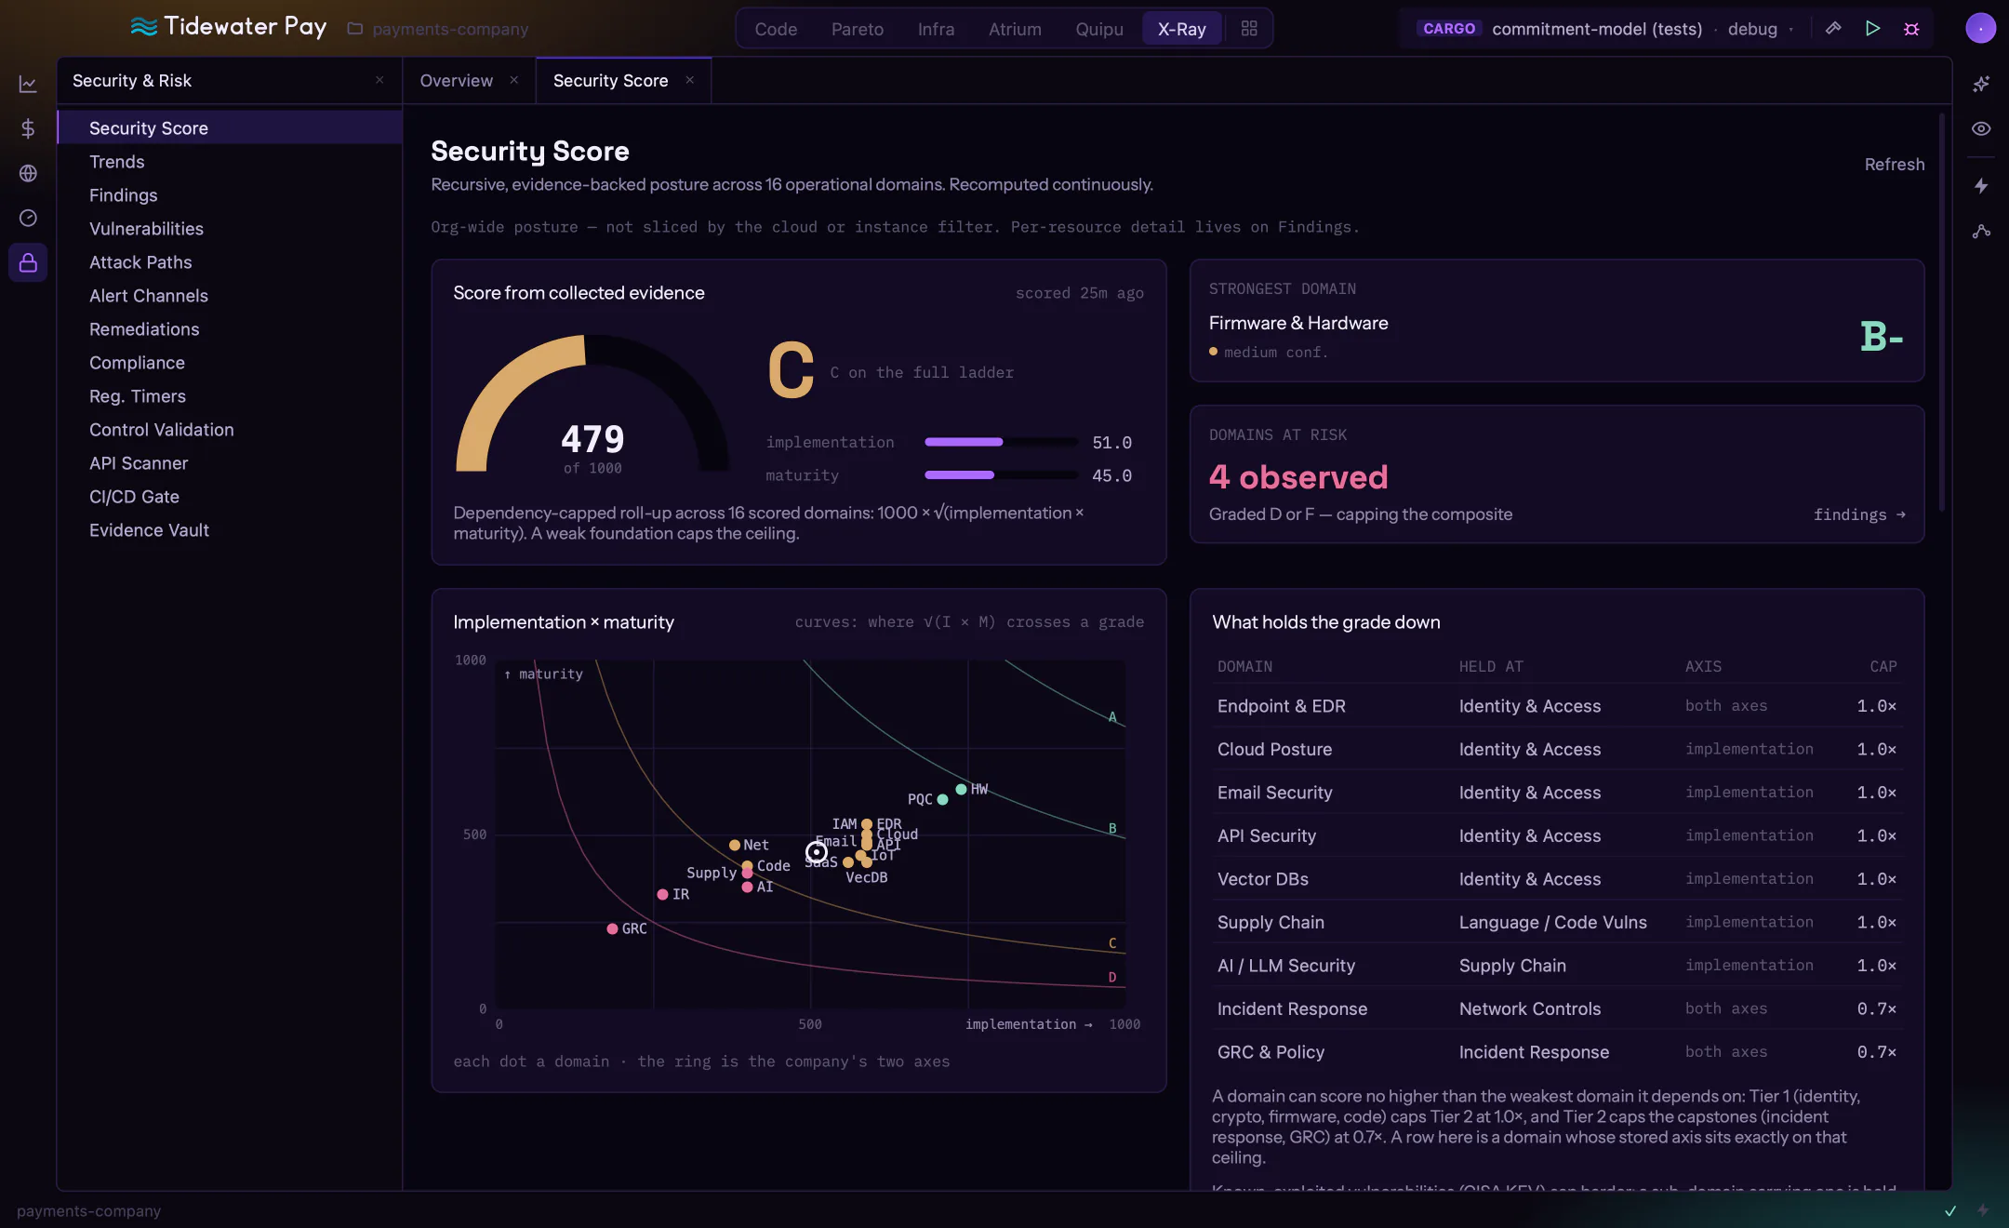Open the apps grid icon beside X-Ray
The width and height of the screenshot is (2009, 1228).
point(1249,28)
